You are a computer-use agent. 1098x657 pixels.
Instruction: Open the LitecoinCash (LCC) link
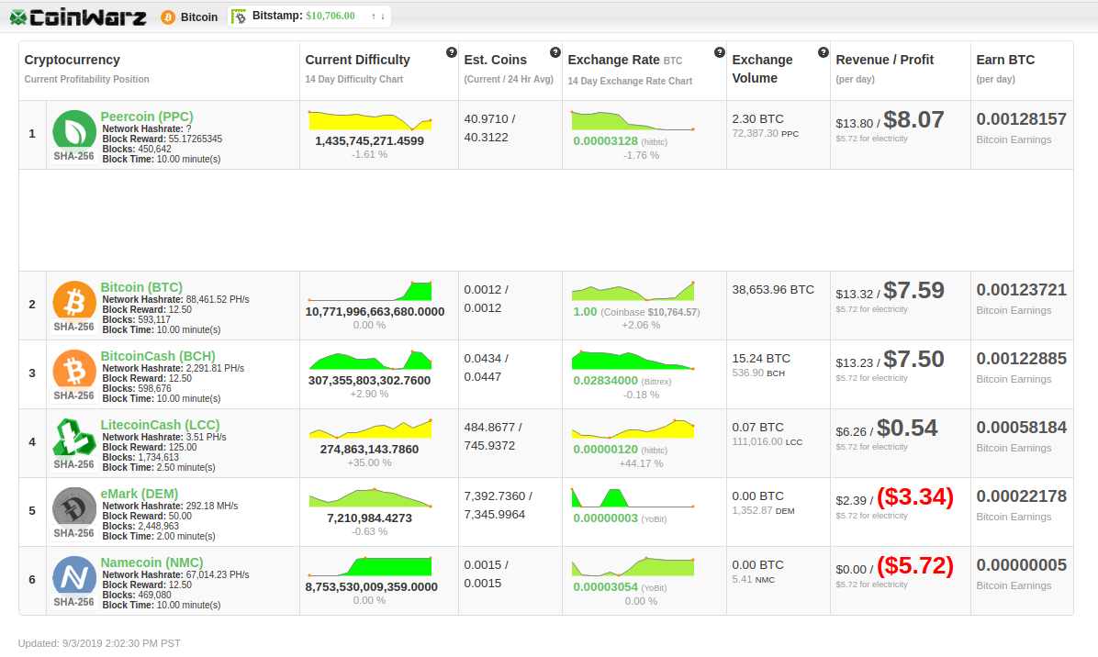click(160, 425)
